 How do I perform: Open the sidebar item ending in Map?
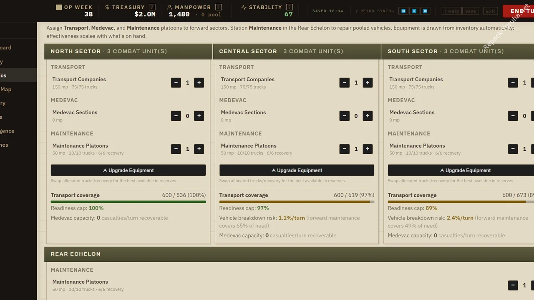click(18, 89)
